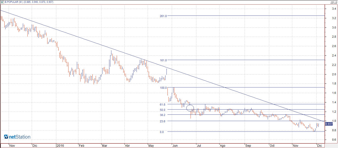
Task: Maximize the B.POPULAR chart window
Action: click(332, 2)
